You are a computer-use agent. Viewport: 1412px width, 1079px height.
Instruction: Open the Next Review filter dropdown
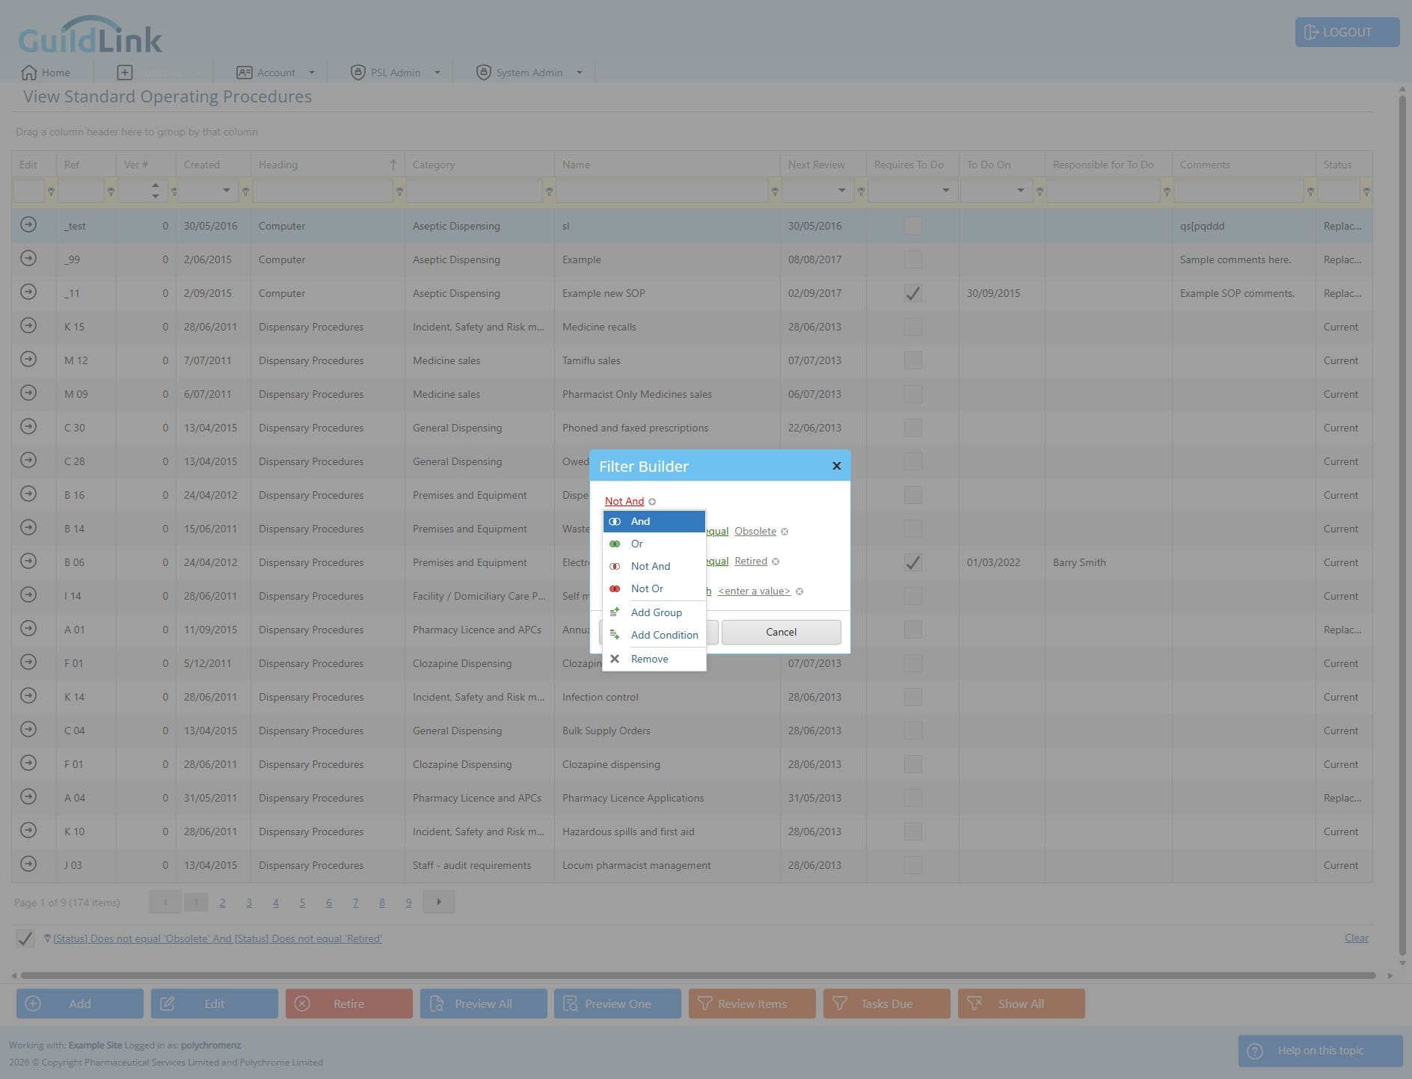pos(841,191)
